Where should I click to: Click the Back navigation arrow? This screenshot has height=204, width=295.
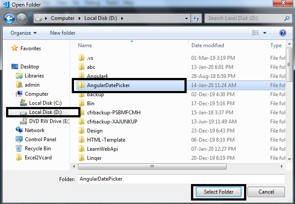click(9, 18)
